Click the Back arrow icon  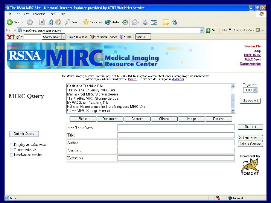[10, 22]
